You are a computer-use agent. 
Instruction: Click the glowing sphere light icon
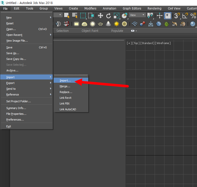pyautogui.click(x=92, y=24)
